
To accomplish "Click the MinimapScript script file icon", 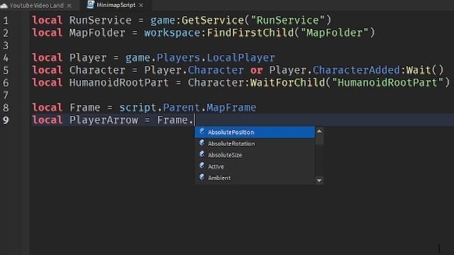I will click(91, 5).
